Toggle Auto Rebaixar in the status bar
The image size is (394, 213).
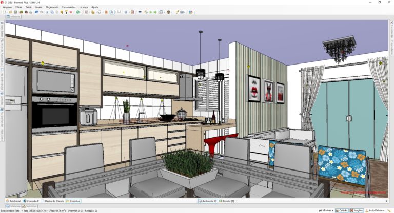(x=375, y=210)
